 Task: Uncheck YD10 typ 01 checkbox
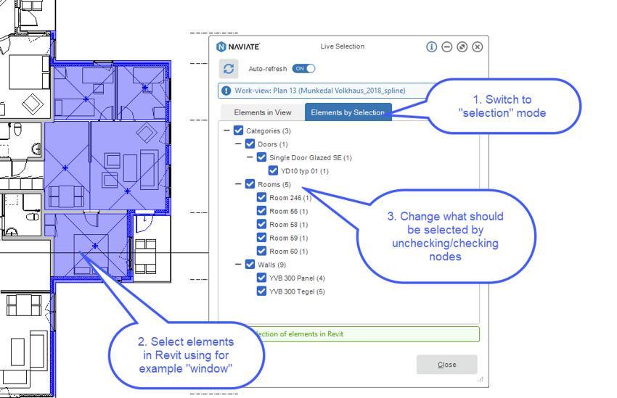(x=273, y=170)
